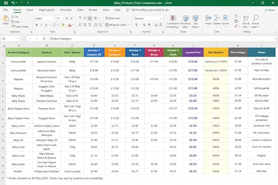Click Merge & Center button
Image resolution: width=278 pixels, height=185 pixels.
[x=116, y=25]
